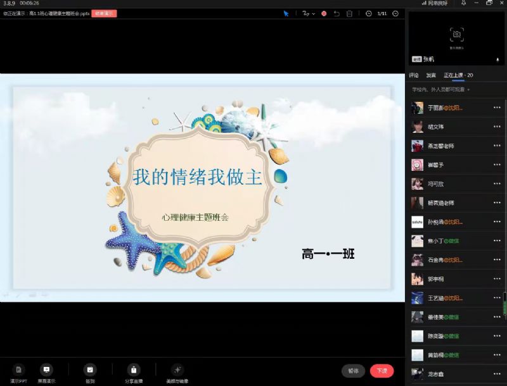The height and width of the screenshot is (386, 507).
Task: Toggle the microphone next to 张帆
Action: (x=497, y=59)
